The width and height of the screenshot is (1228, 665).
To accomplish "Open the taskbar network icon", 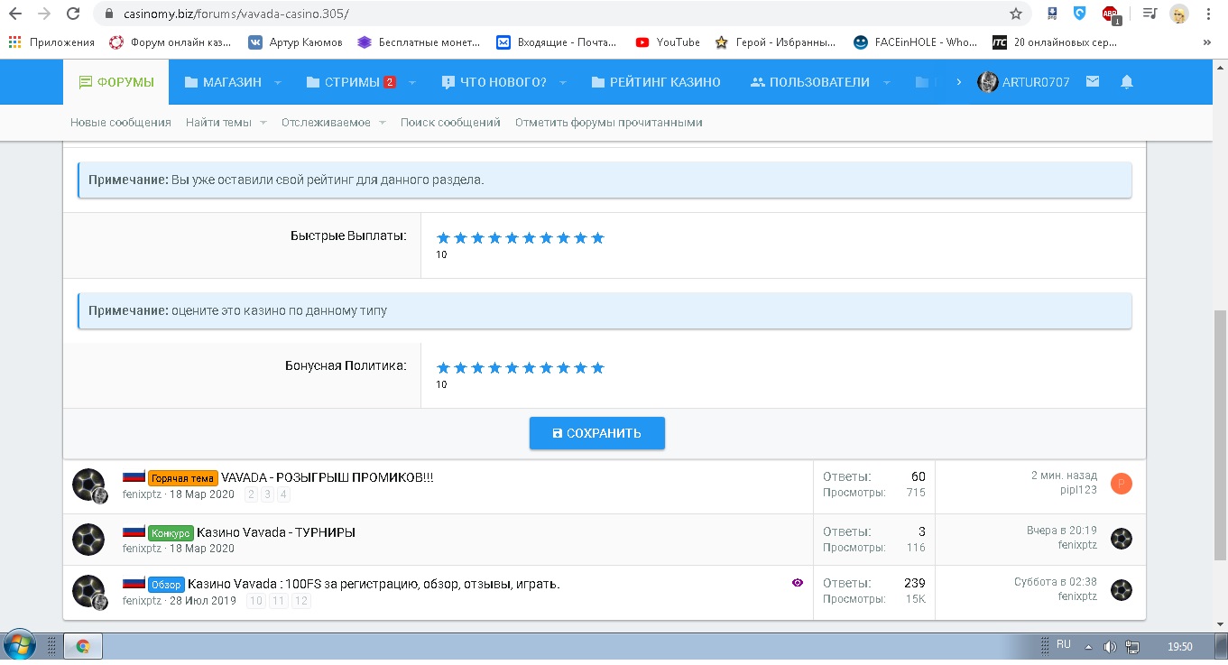I will pyautogui.click(x=1132, y=647).
